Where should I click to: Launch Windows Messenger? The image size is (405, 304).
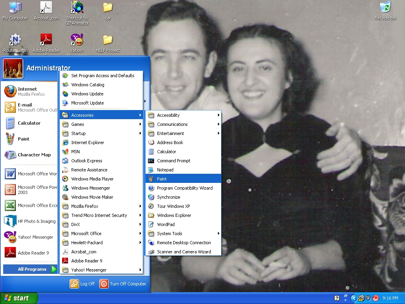tap(102, 188)
